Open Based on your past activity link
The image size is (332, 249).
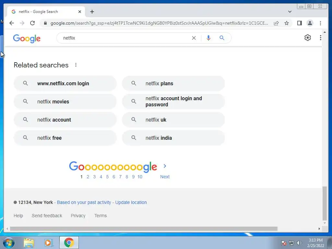[x=84, y=202]
